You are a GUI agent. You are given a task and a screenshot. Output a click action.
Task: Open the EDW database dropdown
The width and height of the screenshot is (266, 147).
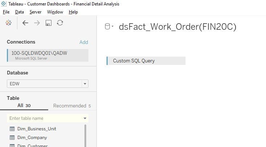(x=48, y=84)
